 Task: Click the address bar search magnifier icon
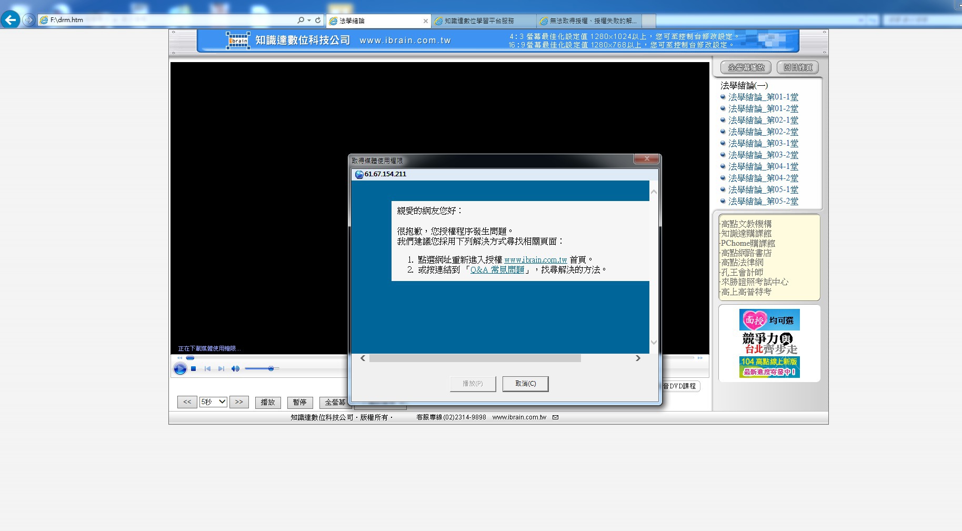click(x=300, y=20)
